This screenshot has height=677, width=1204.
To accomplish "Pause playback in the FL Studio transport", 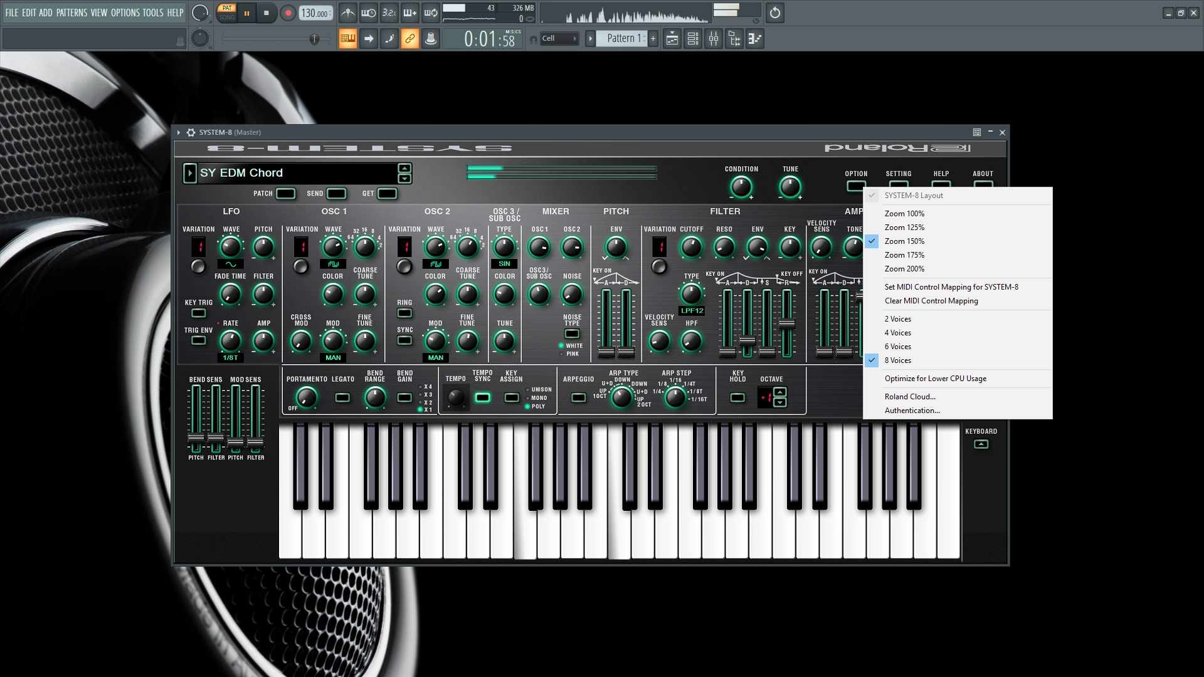I will pyautogui.click(x=247, y=13).
